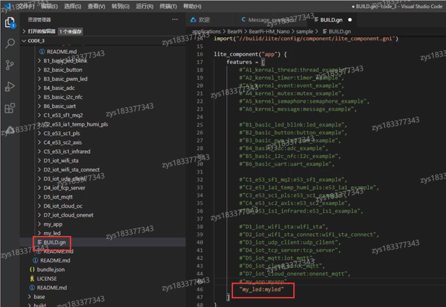Switch to the 欢迎 tab
Screen dimensions: 446x307
point(203,20)
